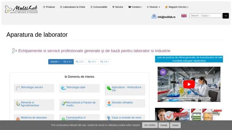The image size is (232, 130).
Task: Open the video playlist icon
Action: tap(206, 72)
